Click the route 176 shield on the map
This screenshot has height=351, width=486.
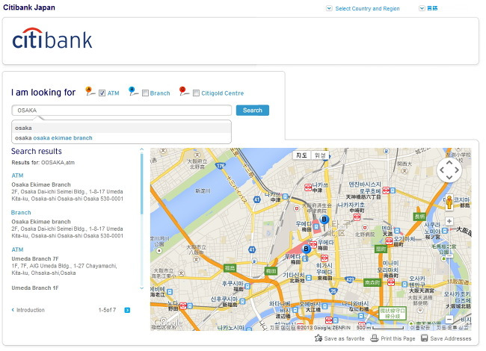(x=221, y=166)
